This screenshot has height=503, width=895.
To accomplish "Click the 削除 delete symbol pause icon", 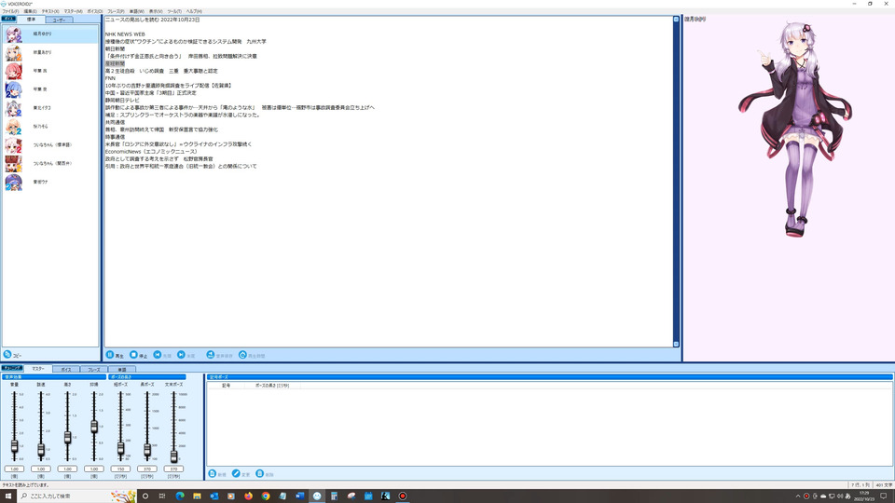I will pyautogui.click(x=260, y=474).
